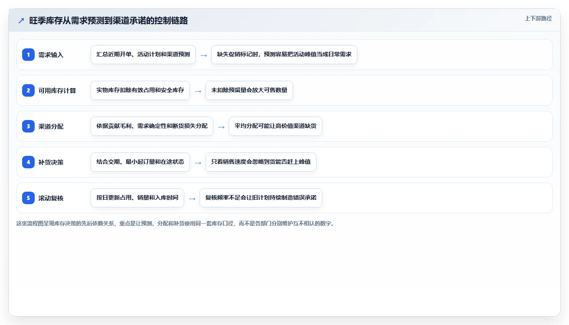Image resolution: width=569 pixels, height=325 pixels.
Task: Select step number 4 badge
Action: 28,162
